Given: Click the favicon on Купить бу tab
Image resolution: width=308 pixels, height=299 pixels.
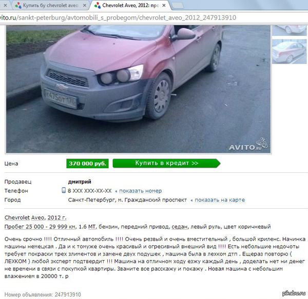Looking at the screenshot, I should (x=18, y=6).
